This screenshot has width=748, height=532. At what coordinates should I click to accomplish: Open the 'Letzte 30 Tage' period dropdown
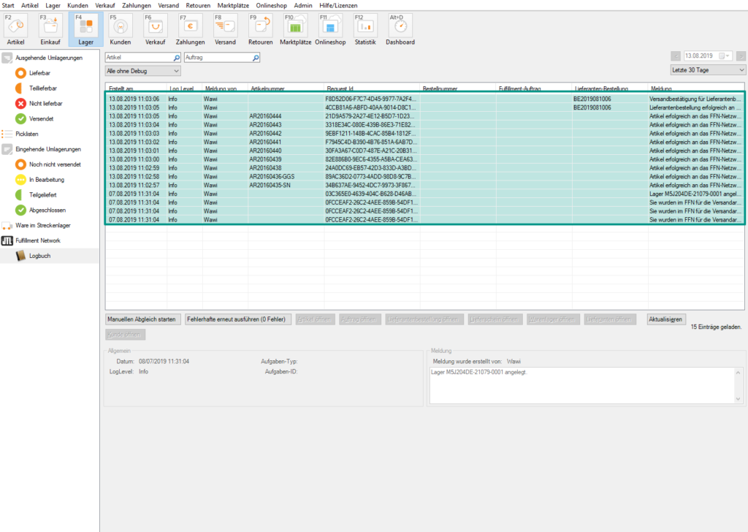(707, 69)
